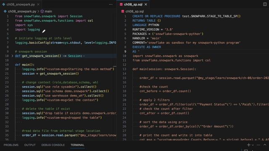This screenshot has height=151, width=269.
Task: Click the 'import sys' line
Action: pos(24,25)
